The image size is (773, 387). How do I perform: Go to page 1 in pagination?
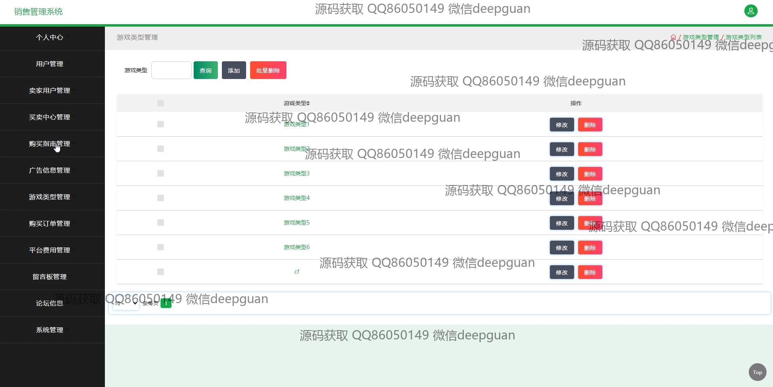point(166,304)
